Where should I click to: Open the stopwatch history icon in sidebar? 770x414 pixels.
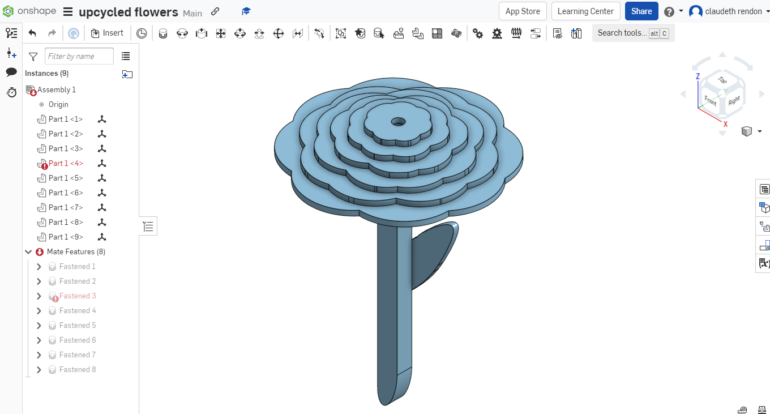[x=11, y=92]
